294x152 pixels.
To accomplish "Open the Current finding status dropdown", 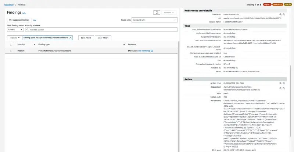I will point(15,29).
